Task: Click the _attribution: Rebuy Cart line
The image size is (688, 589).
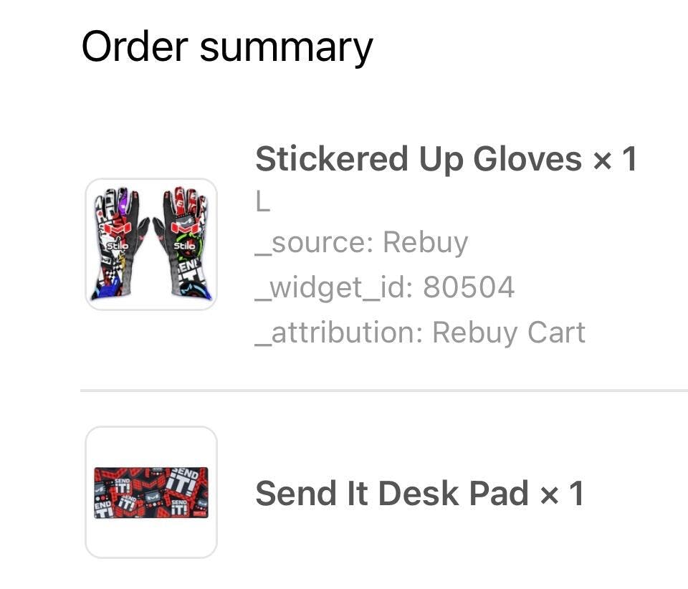Action: click(x=420, y=332)
